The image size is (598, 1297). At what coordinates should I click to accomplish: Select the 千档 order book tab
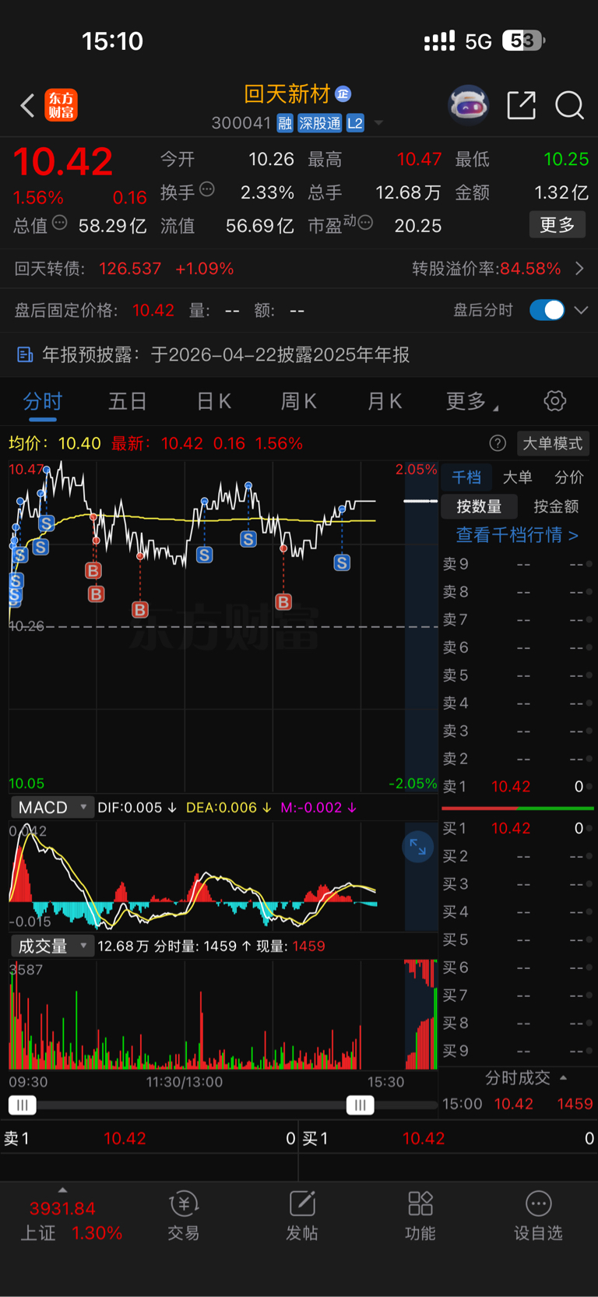click(466, 478)
